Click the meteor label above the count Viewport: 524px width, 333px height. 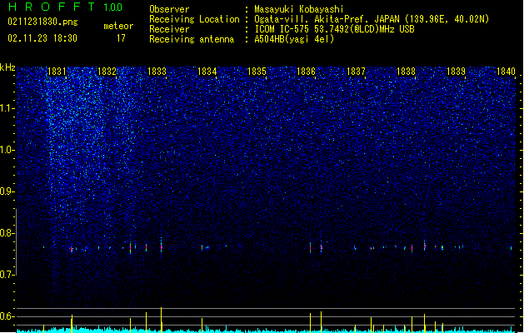[118, 26]
